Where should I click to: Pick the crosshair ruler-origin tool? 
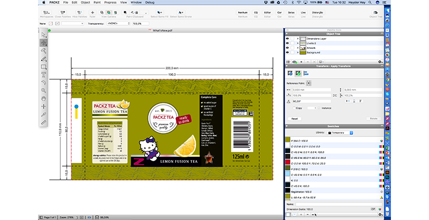point(44,107)
